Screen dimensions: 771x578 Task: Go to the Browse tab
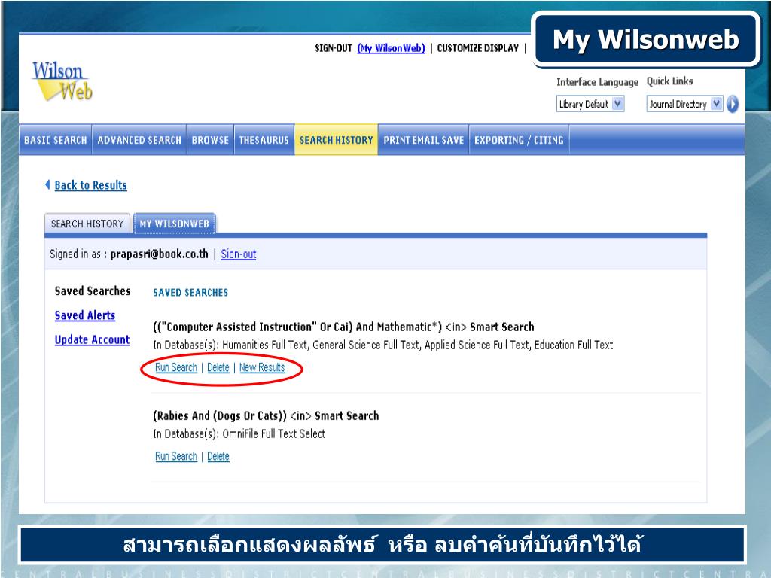click(210, 140)
